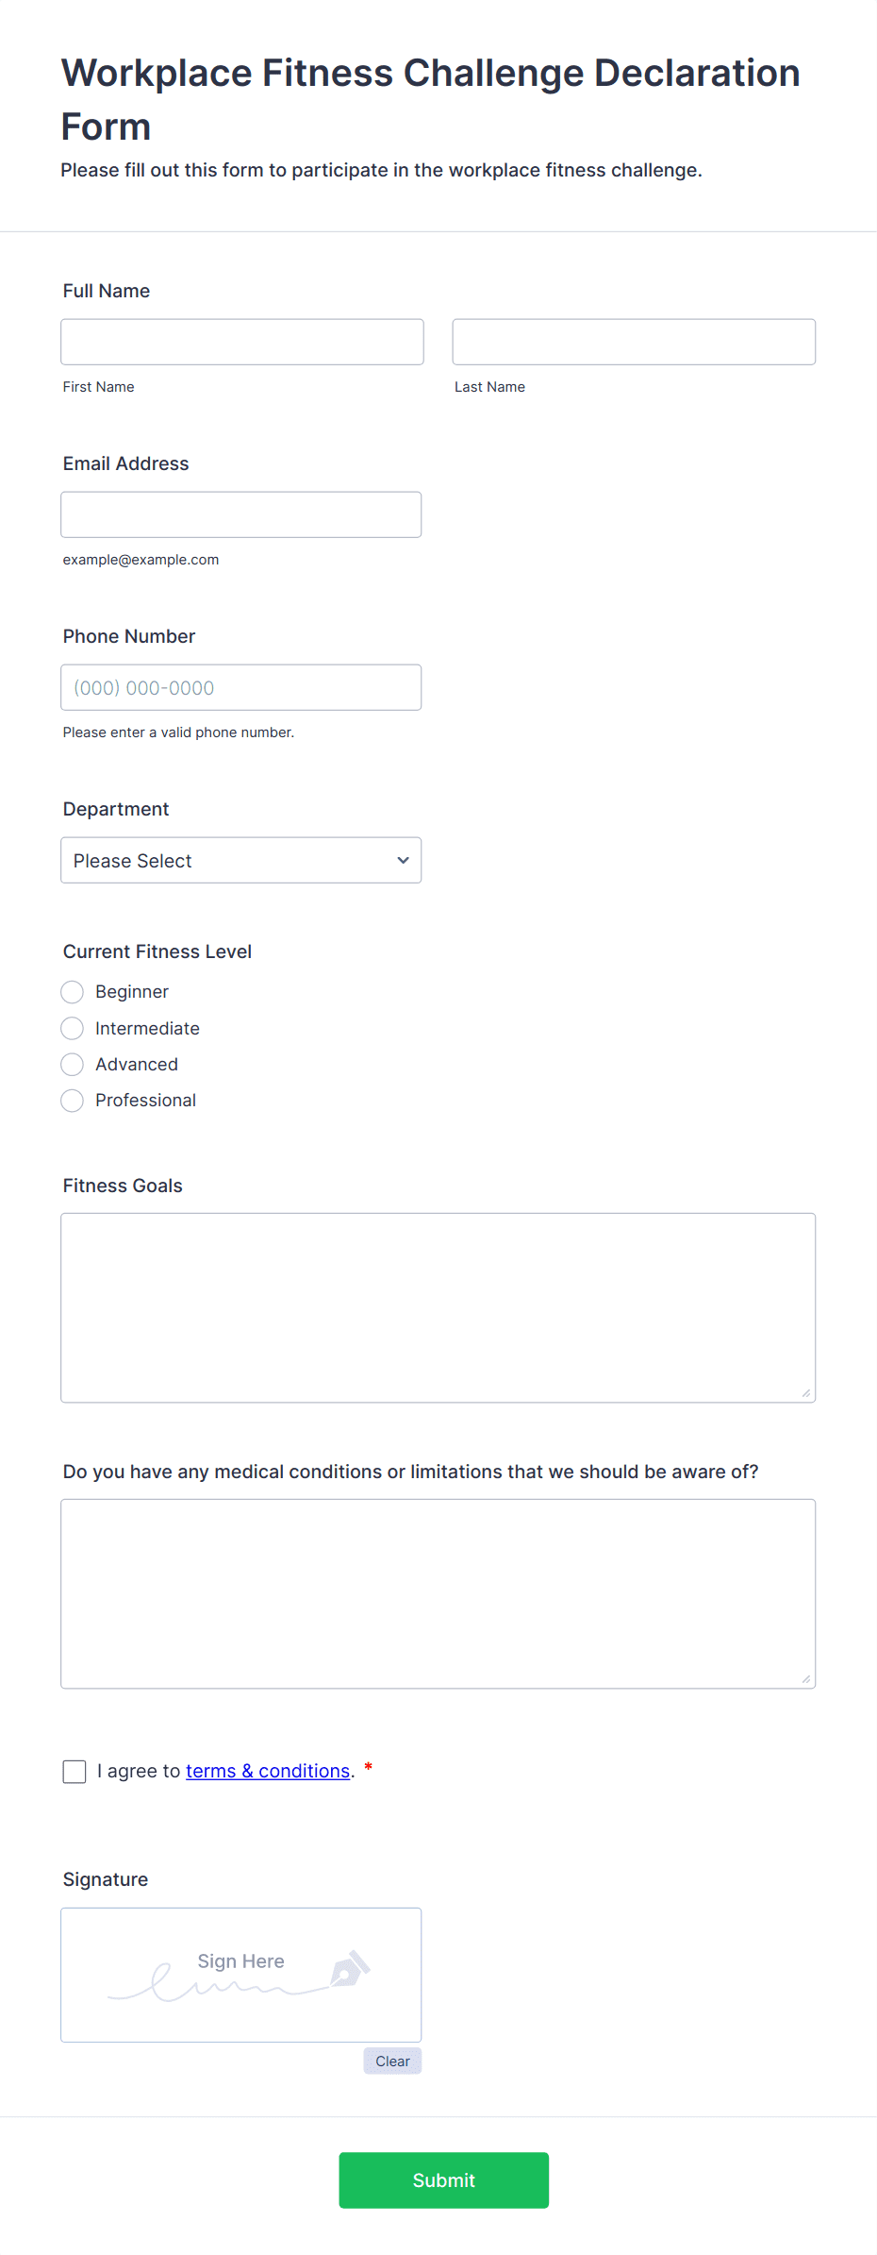877x2255 pixels.
Task: Click inside the Fitness Goals text area
Action: (x=438, y=1308)
